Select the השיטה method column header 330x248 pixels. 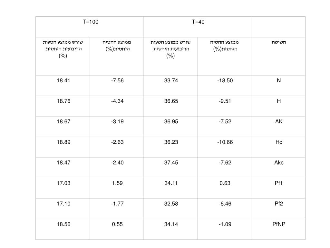pos(279,42)
